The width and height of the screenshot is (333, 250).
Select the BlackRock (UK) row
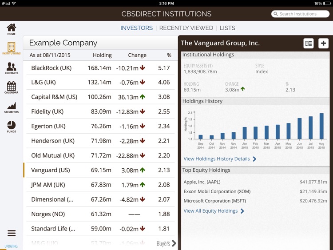[100, 68]
